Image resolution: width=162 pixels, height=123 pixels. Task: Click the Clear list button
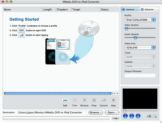click(94, 100)
